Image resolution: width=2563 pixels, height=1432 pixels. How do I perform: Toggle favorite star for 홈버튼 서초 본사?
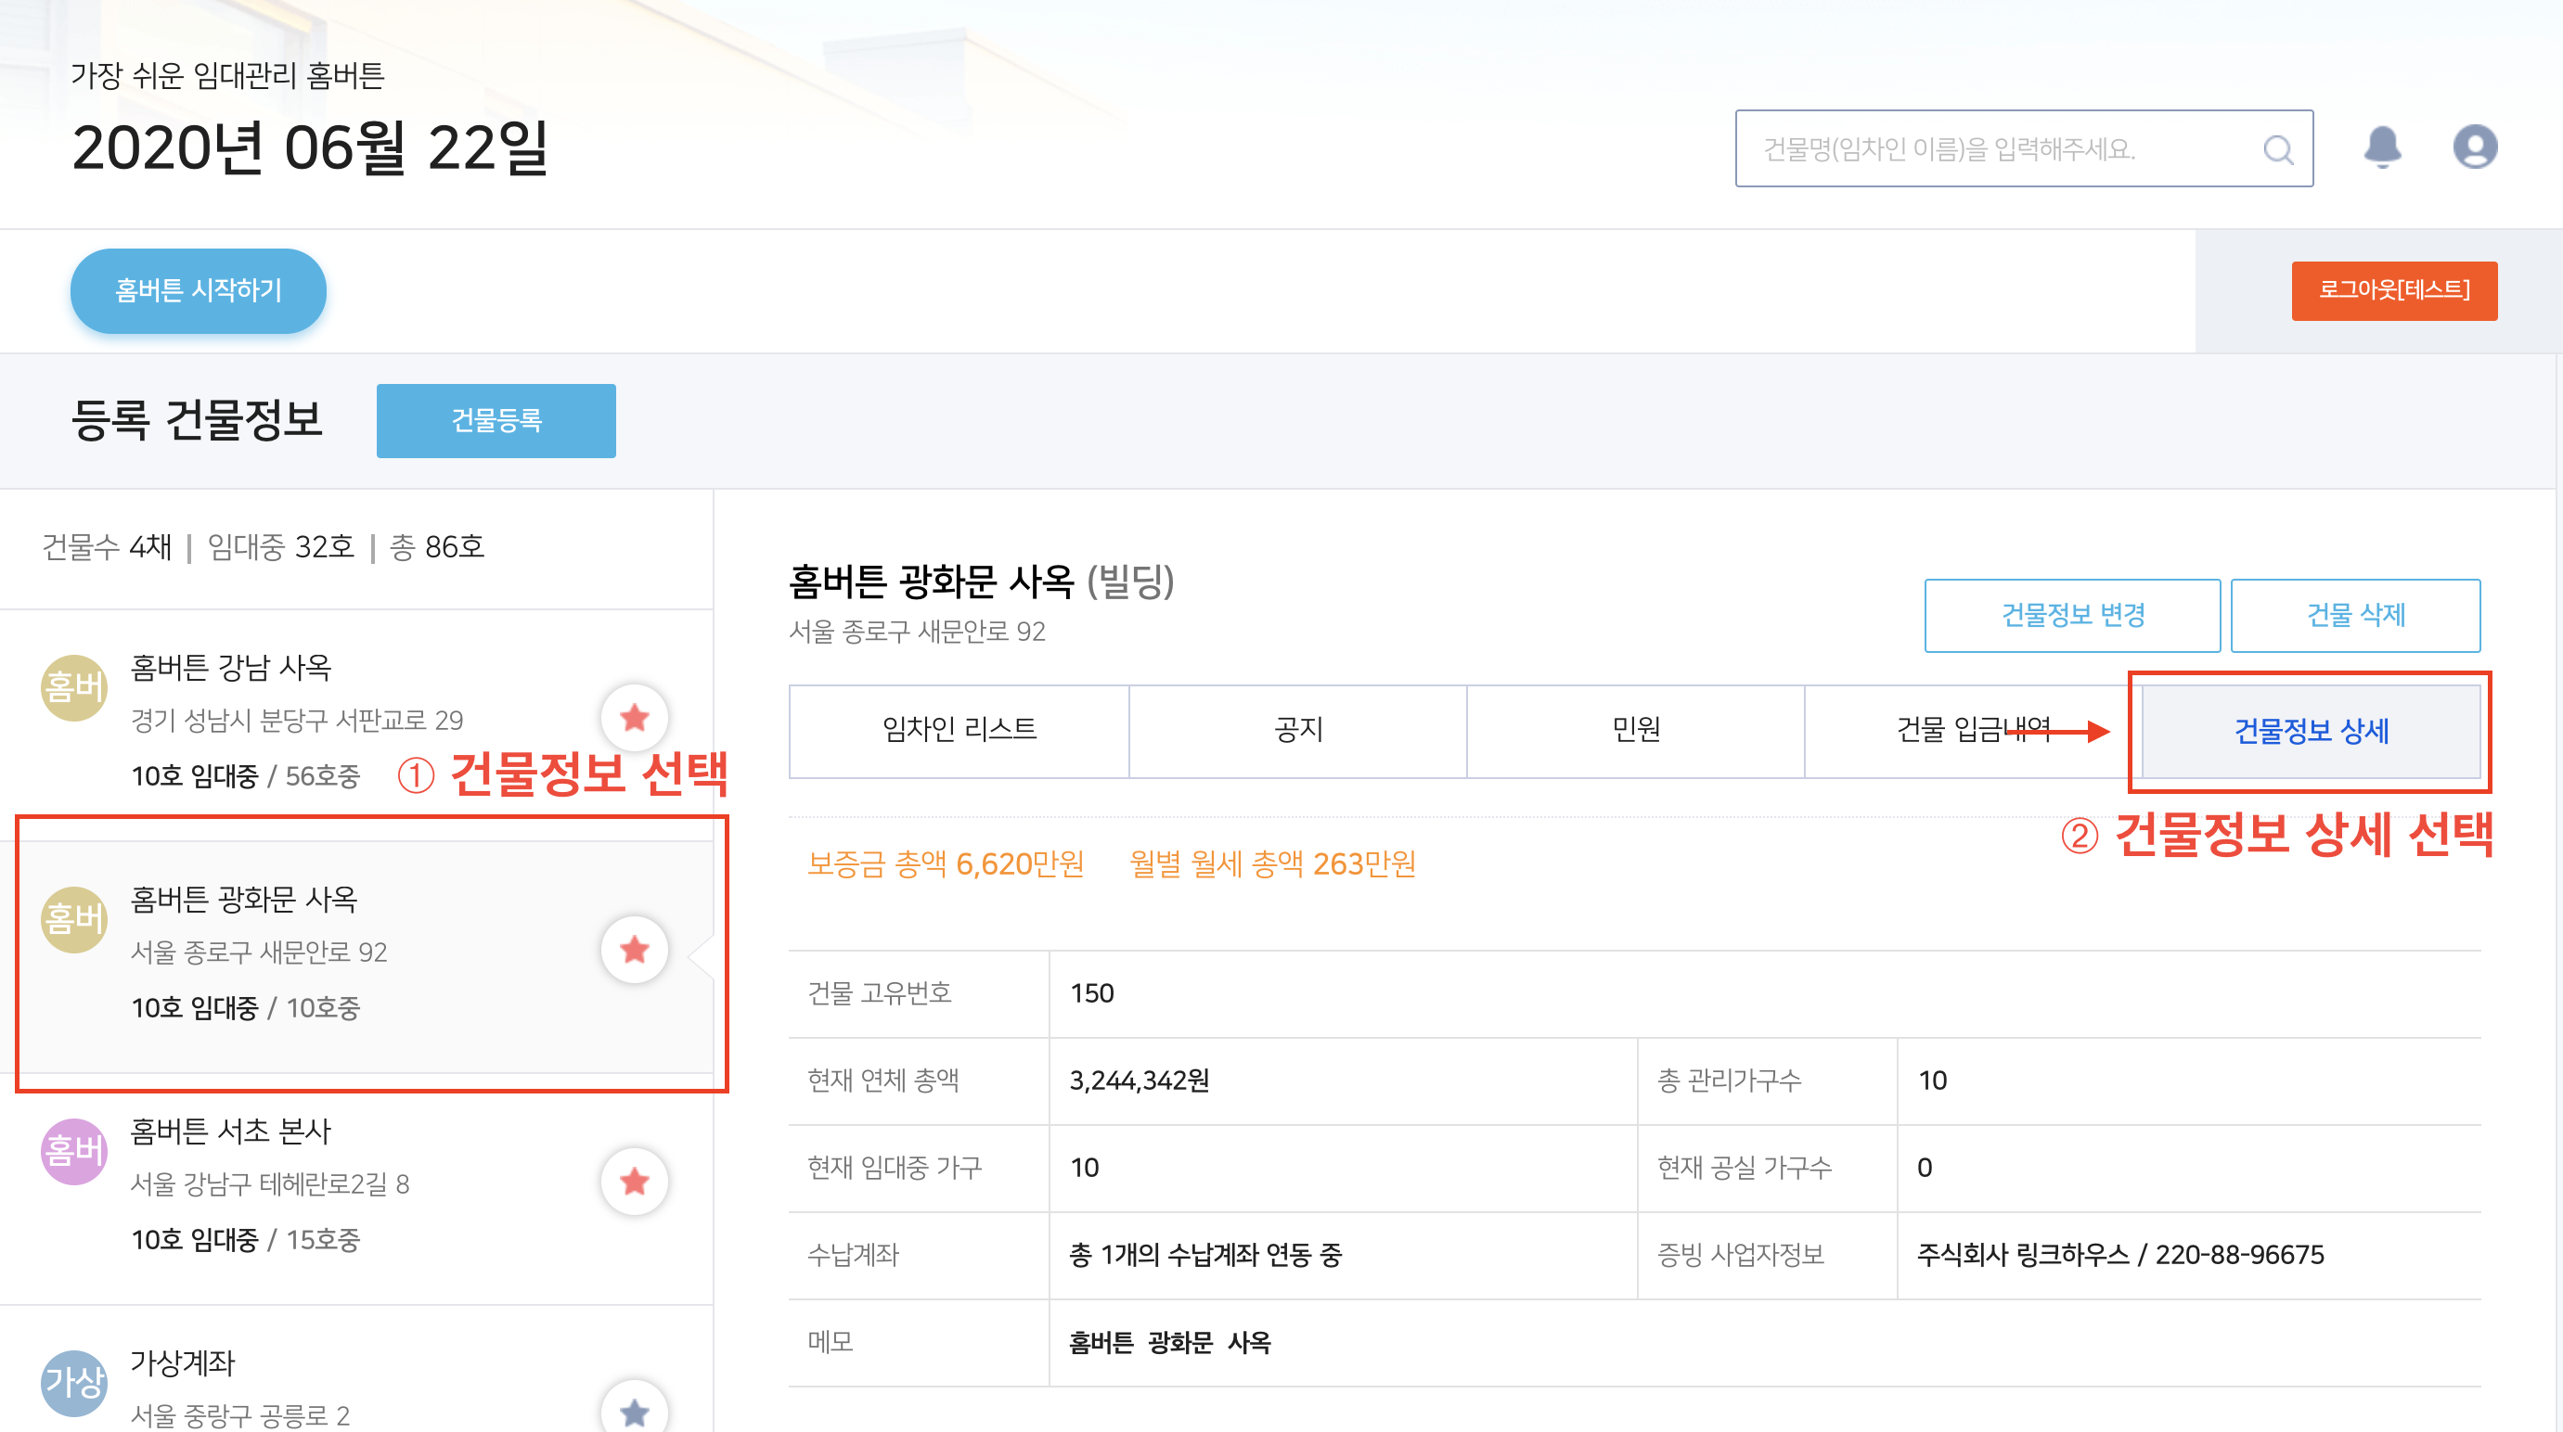pyautogui.click(x=634, y=1182)
